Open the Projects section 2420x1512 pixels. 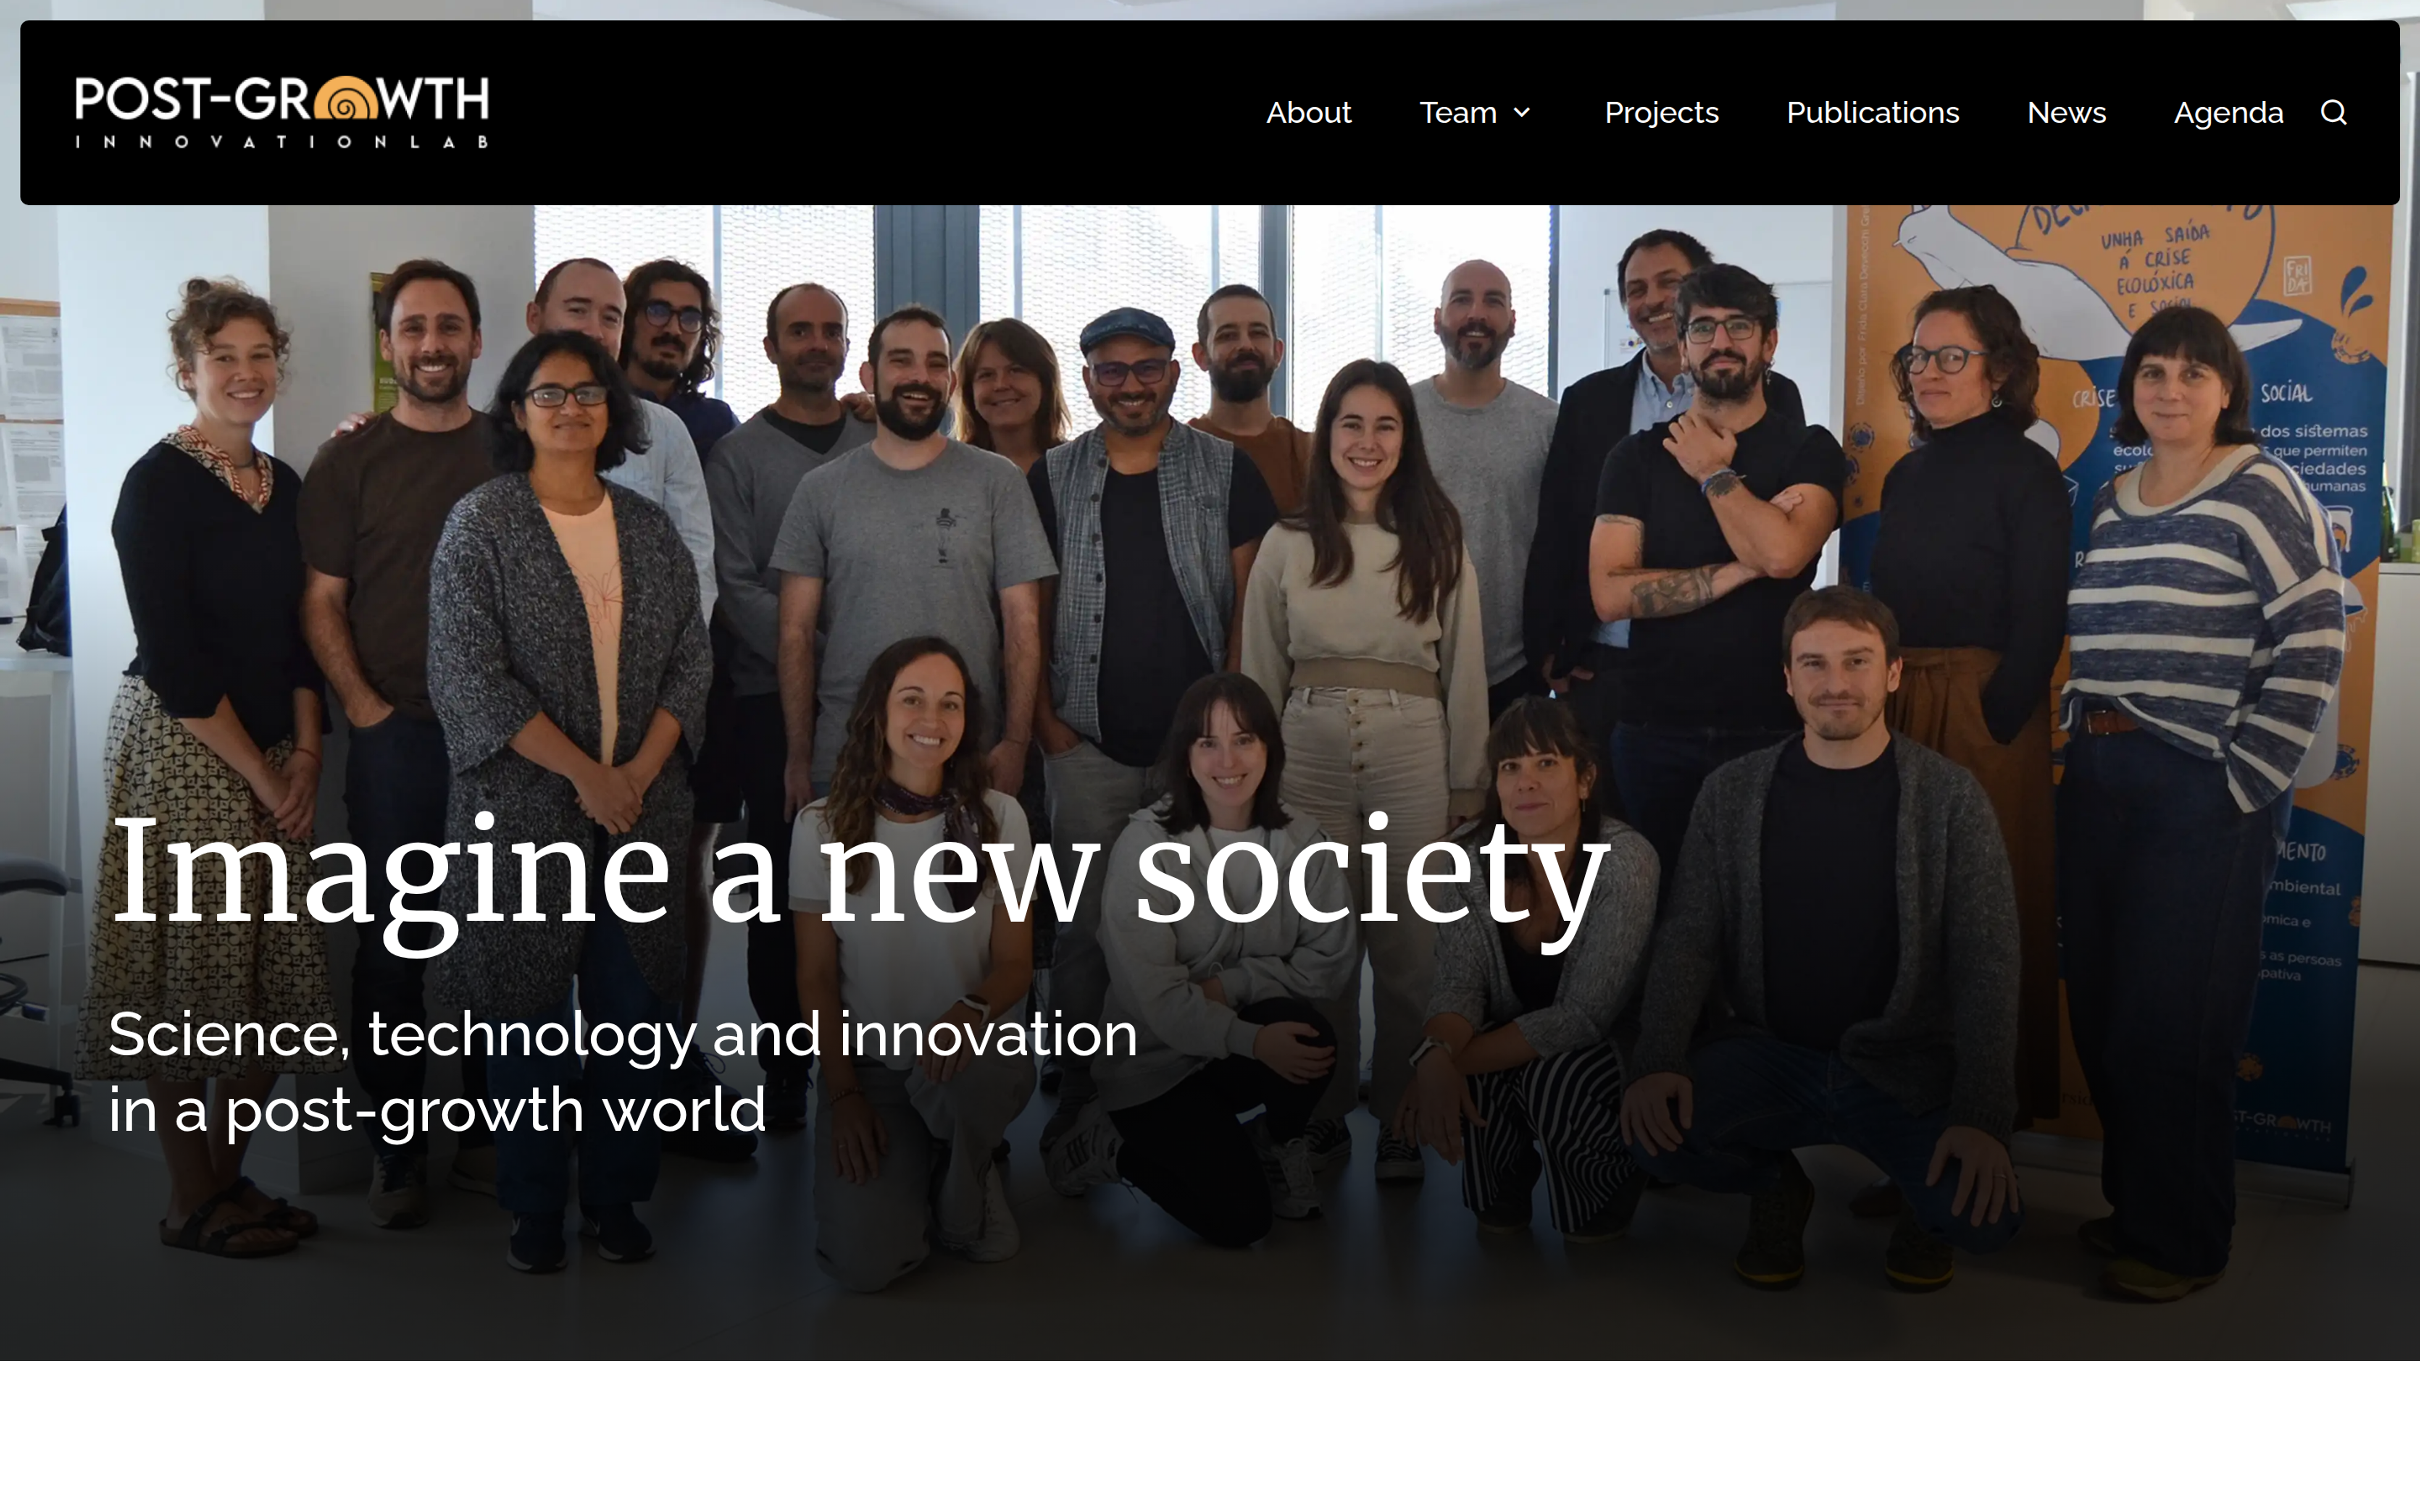[x=1661, y=112]
